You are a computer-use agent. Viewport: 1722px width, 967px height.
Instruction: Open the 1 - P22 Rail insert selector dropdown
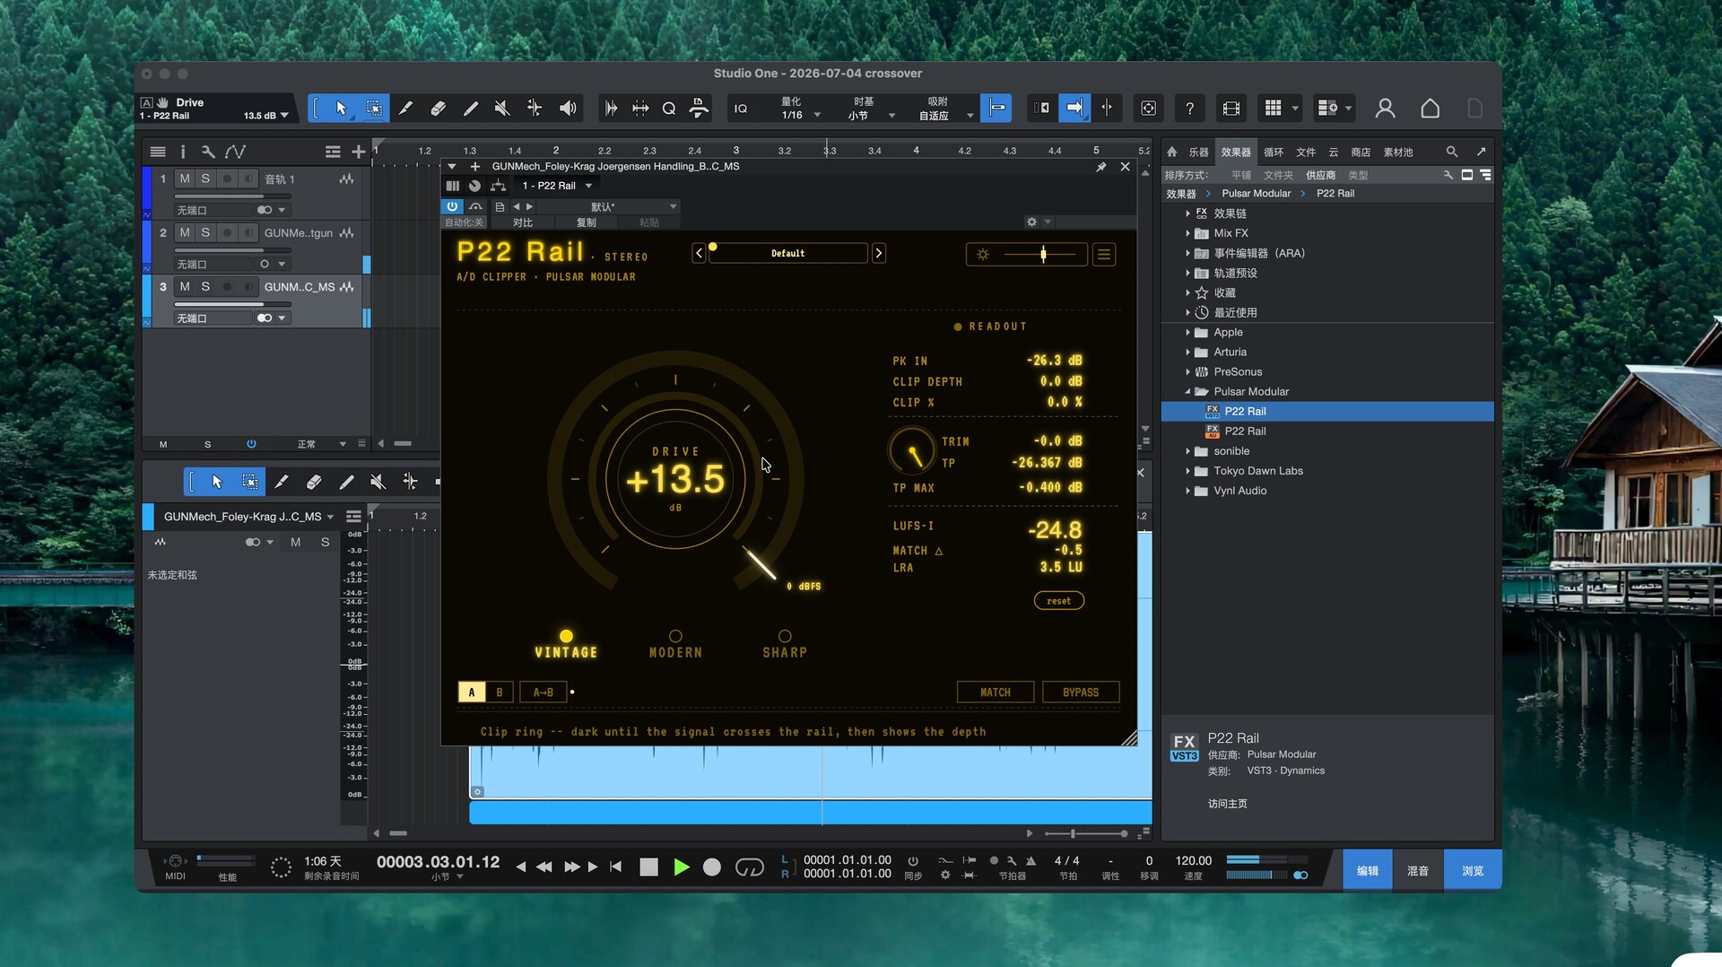[x=557, y=186]
